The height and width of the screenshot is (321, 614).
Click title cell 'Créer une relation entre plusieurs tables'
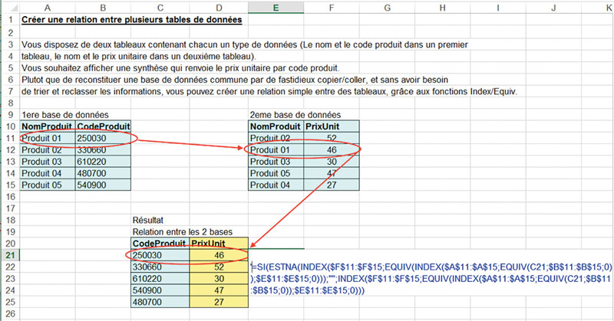131,20
